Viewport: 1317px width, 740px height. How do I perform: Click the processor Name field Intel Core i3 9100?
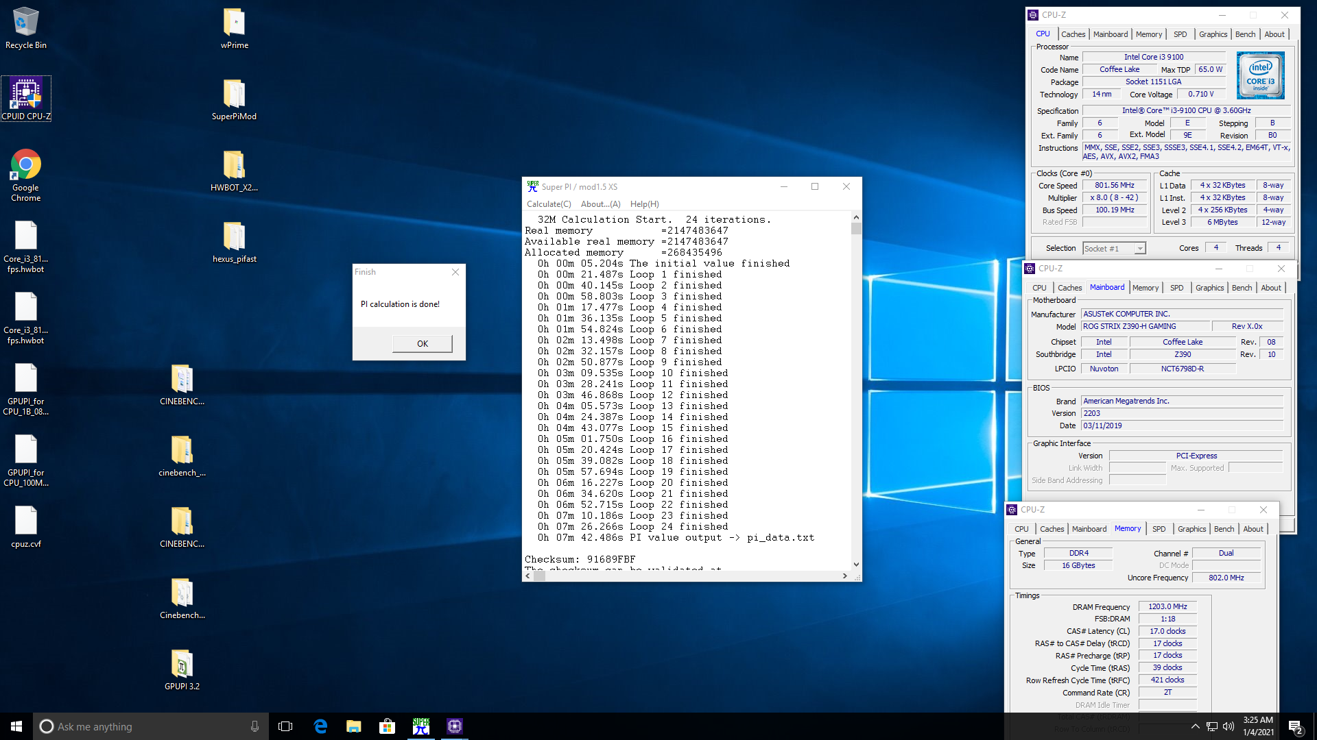(x=1154, y=57)
